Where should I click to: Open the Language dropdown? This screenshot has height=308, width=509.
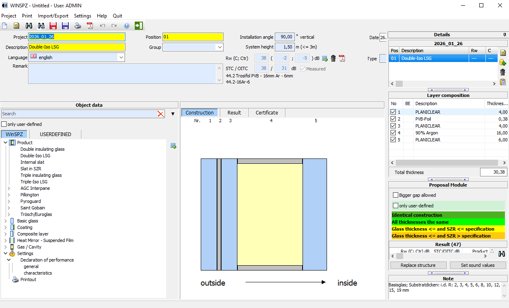(121, 57)
